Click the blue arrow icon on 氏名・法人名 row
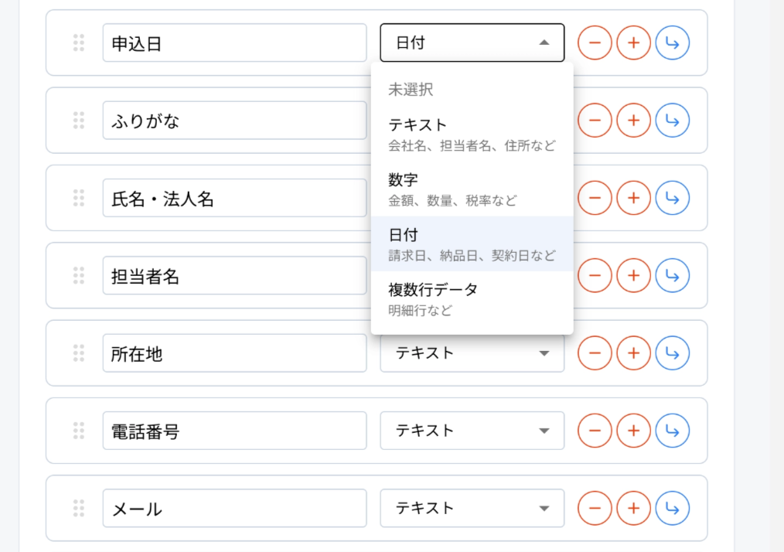The width and height of the screenshot is (784, 552). (x=672, y=198)
